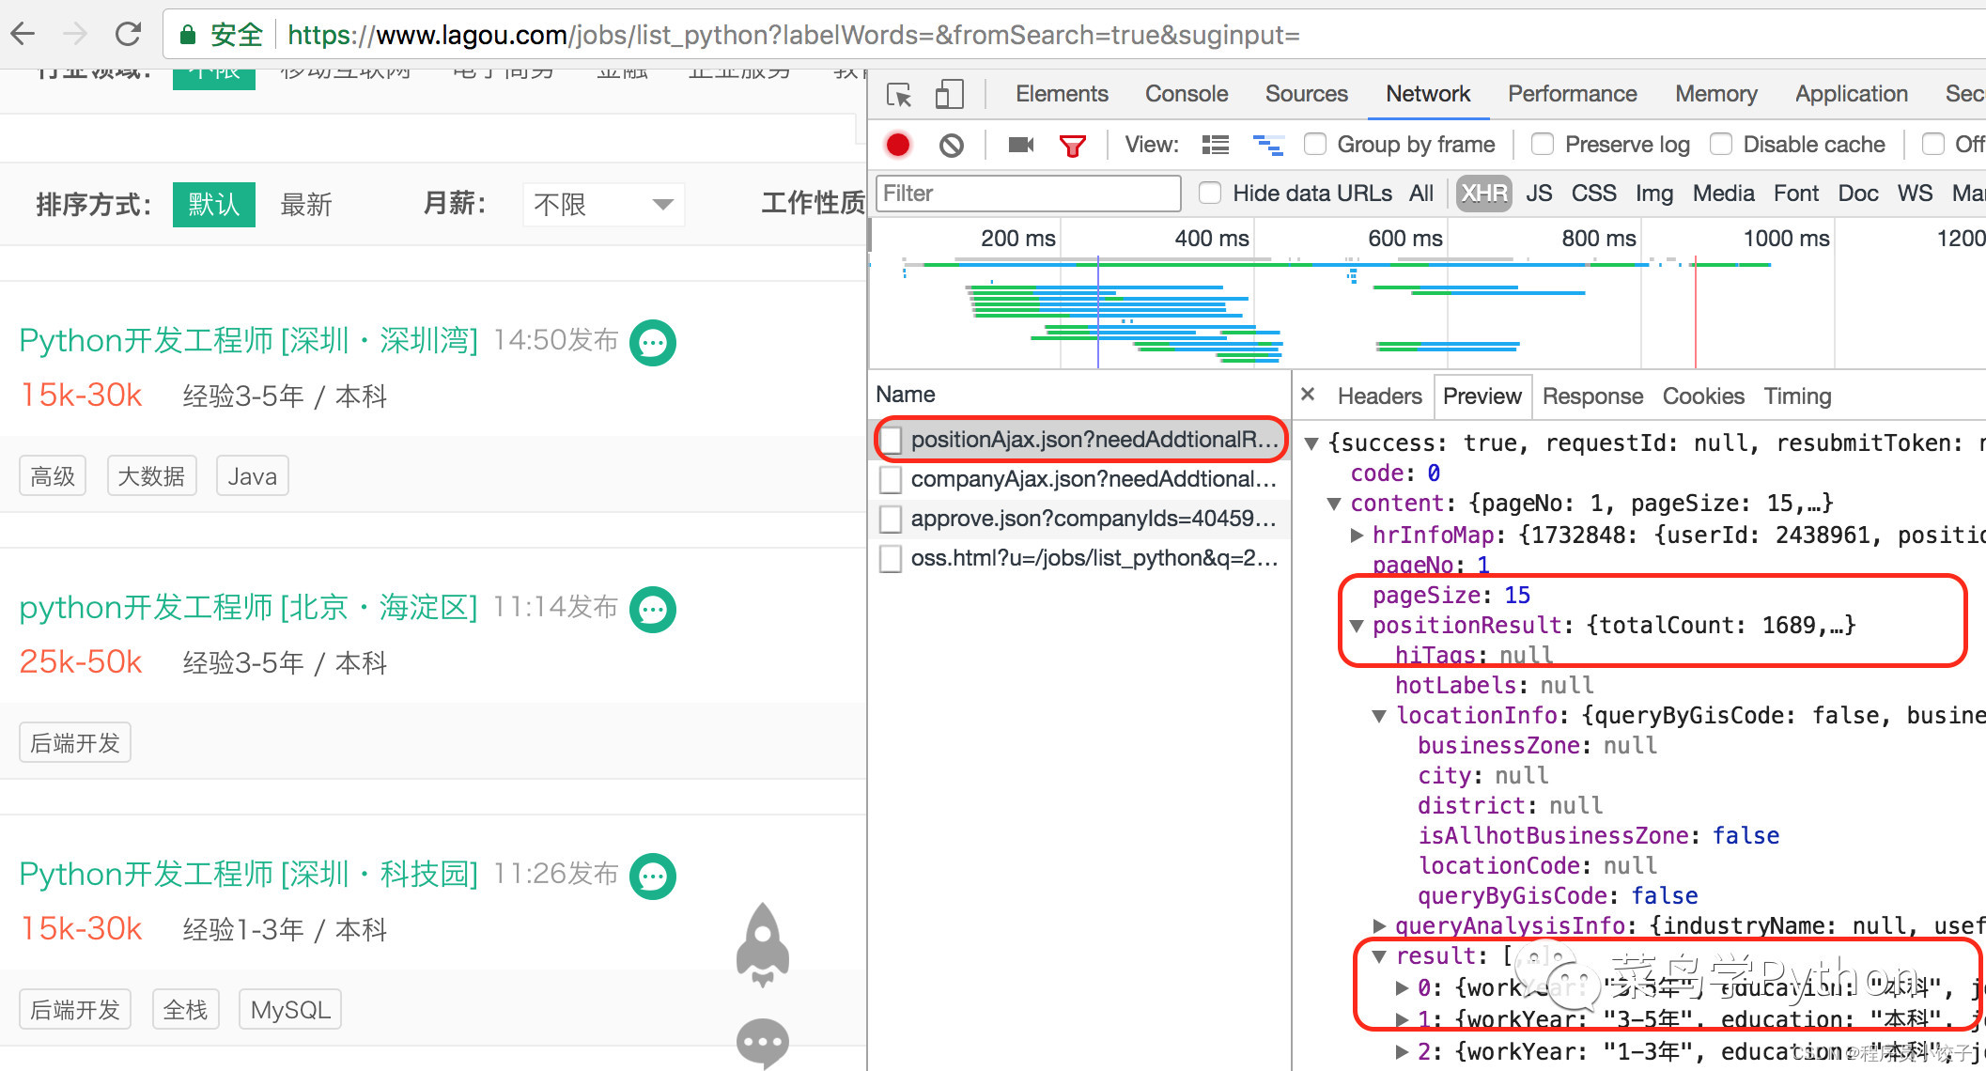This screenshot has width=1986, height=1071.
Task: Open python开发工程师 北京 海淀区 link
Action: [249, 608]
